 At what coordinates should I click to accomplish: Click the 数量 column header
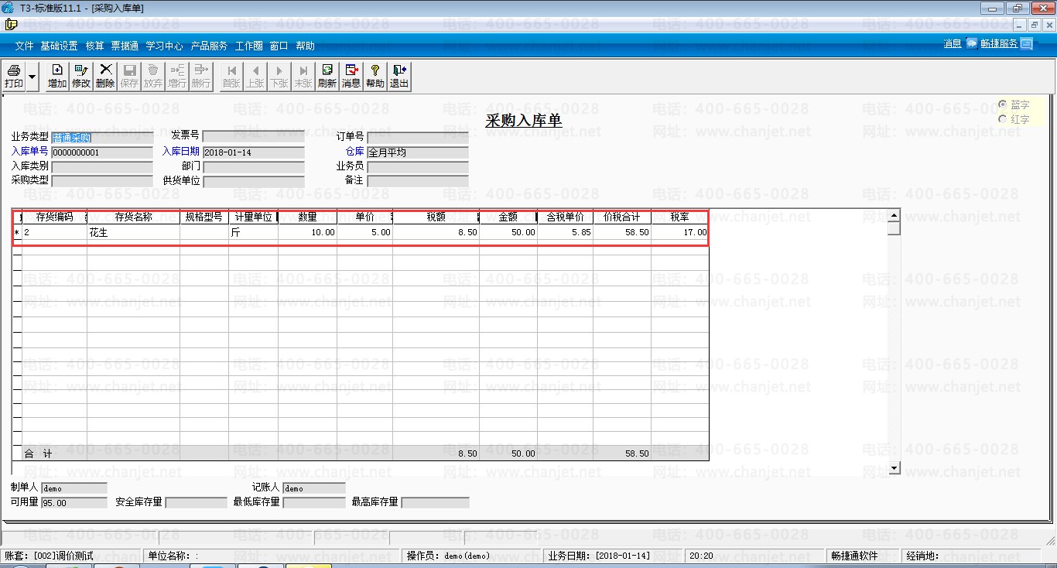(307, 217)
